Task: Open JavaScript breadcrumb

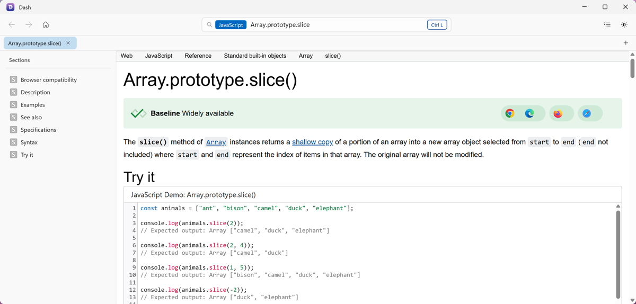Action: (x=159, y=56)
